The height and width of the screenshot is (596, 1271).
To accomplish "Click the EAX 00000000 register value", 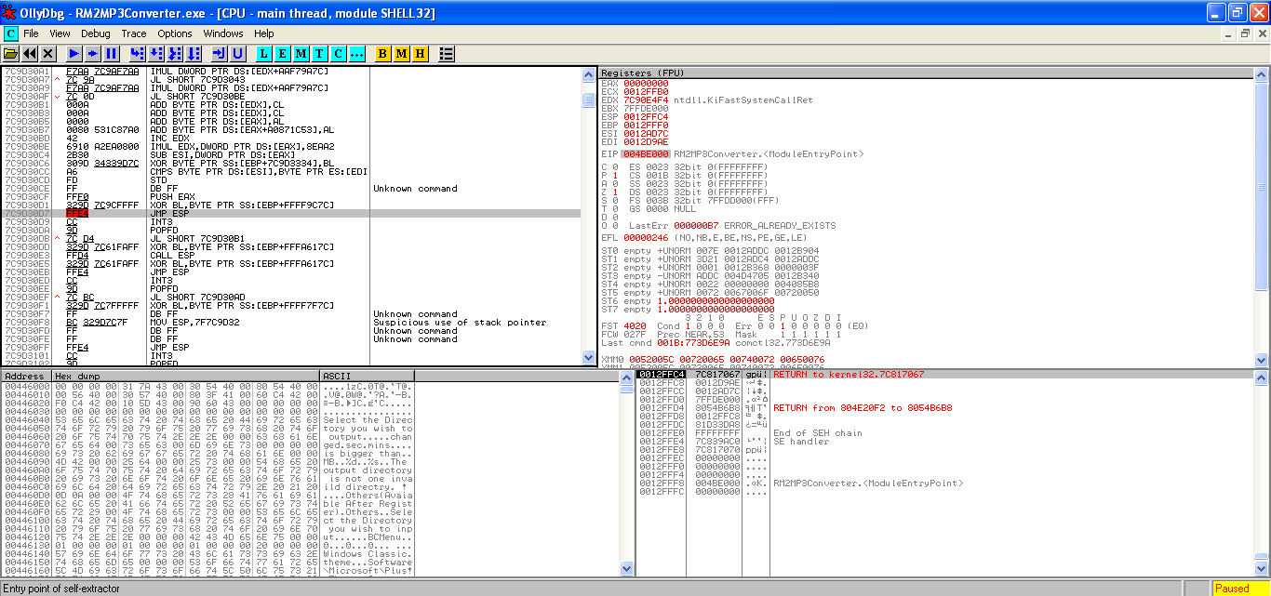I will click(646, 84).
